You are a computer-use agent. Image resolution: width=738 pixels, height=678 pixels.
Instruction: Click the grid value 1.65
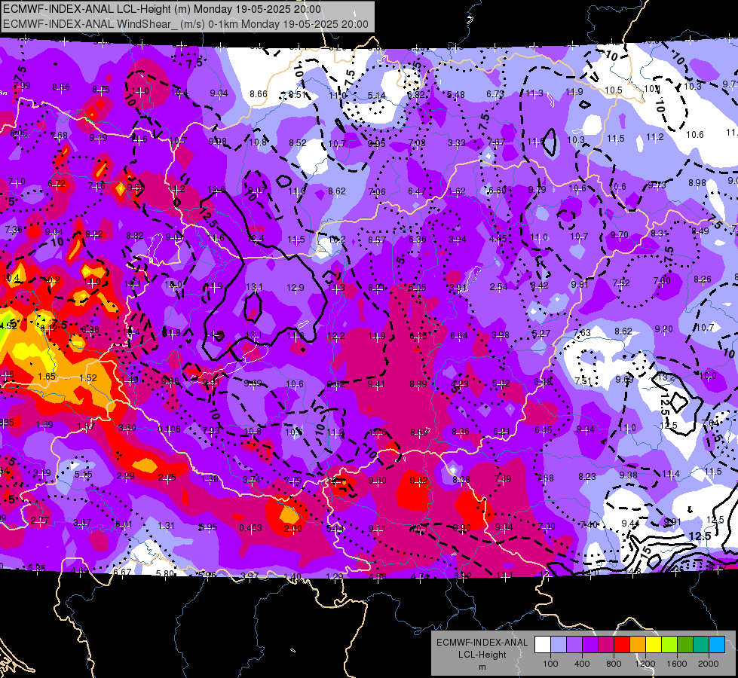coord(47,377)
